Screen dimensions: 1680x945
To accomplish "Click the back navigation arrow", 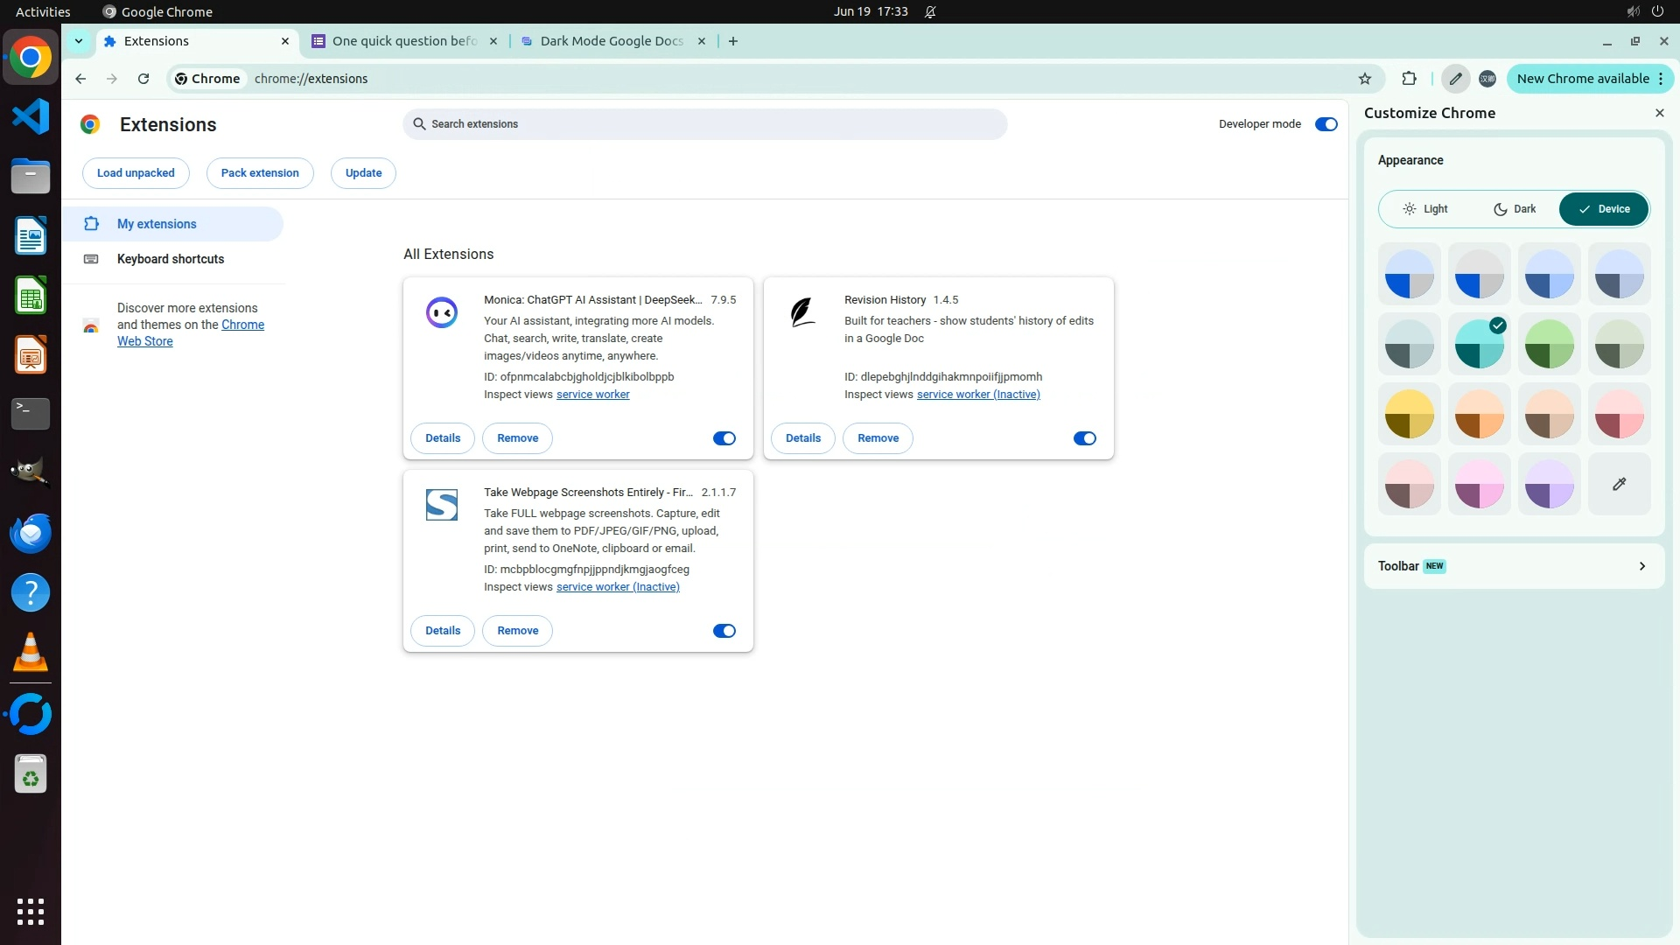I will coord(80,79).
